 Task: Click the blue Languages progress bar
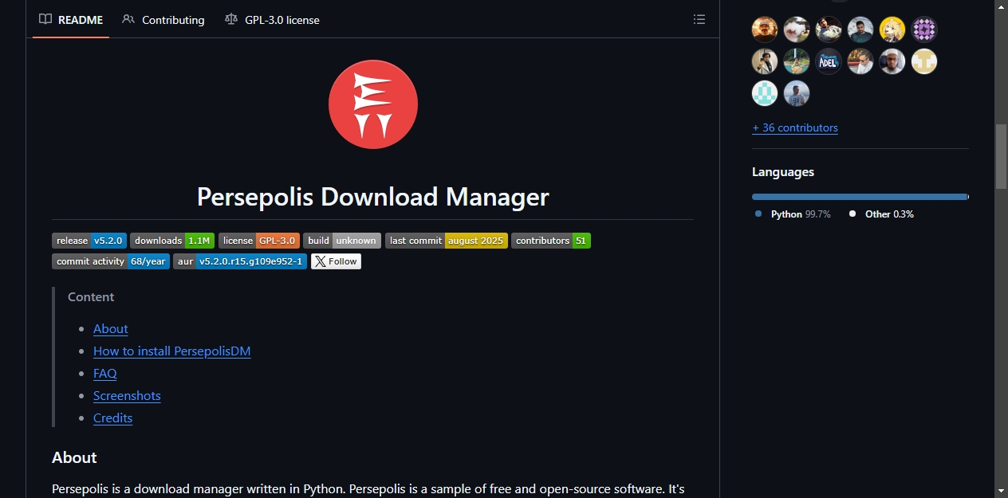point(860,196)
